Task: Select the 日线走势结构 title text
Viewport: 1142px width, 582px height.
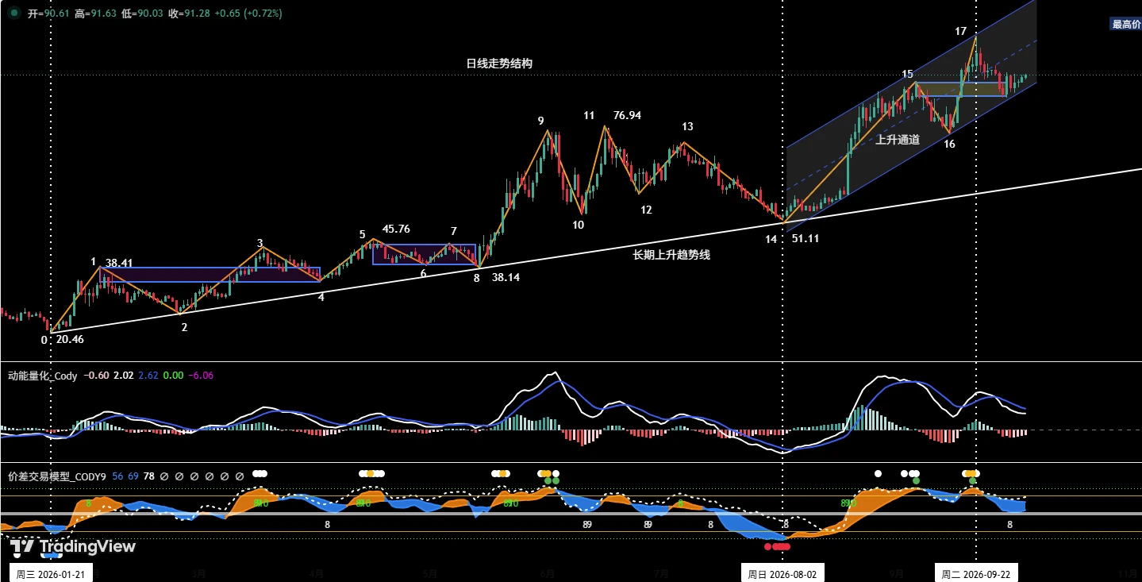Action: pyautogui.click(x=499, y=64)
